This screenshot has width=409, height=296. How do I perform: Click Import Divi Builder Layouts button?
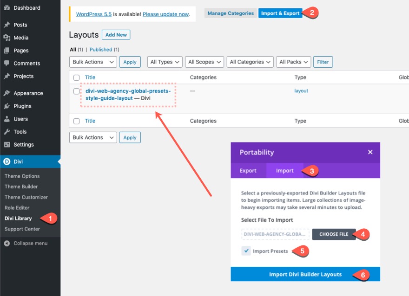(305, 274)
